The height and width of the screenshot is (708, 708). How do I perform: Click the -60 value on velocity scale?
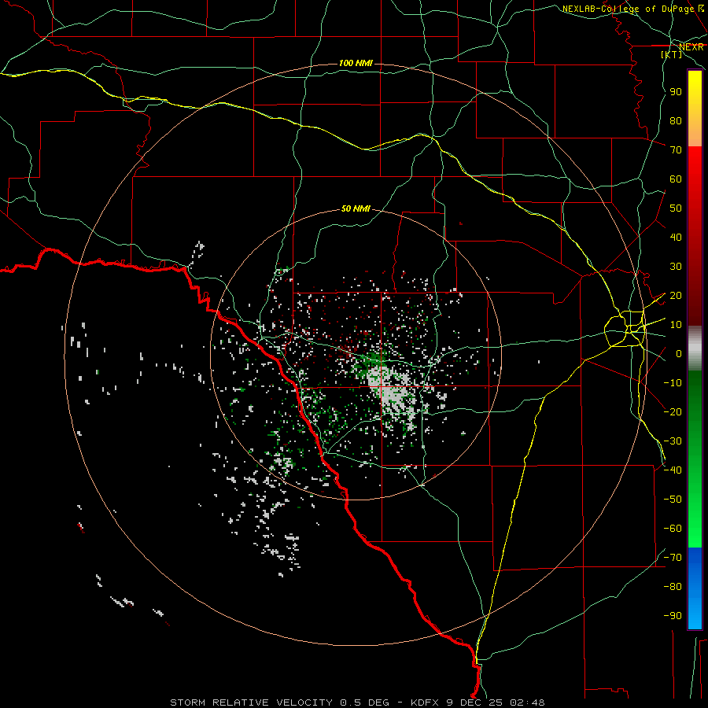[673, 529]
